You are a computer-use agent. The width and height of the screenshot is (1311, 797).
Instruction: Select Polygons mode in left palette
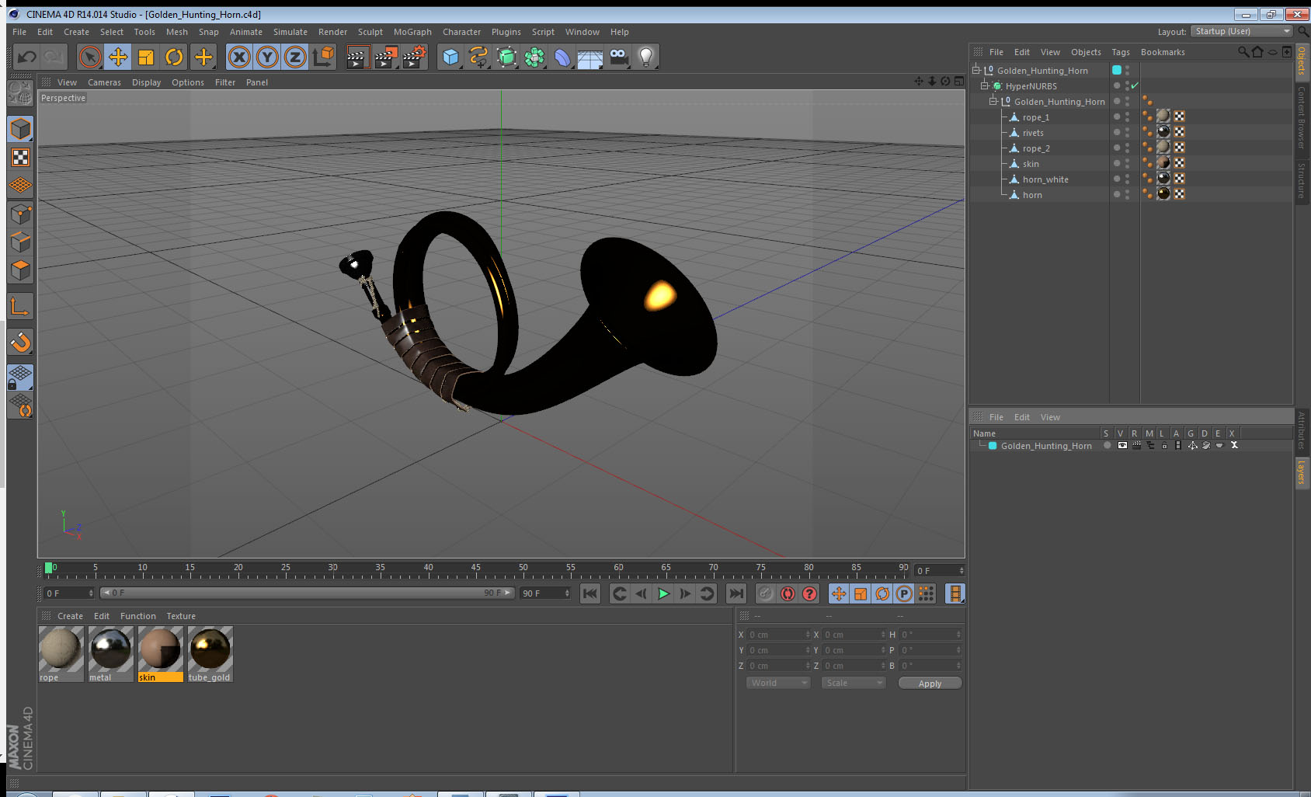coord(20,270)
